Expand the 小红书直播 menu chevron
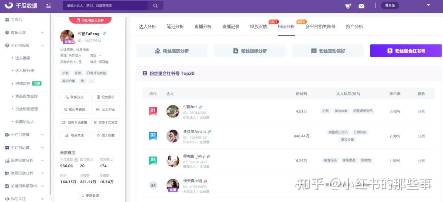 coord(42,135)
